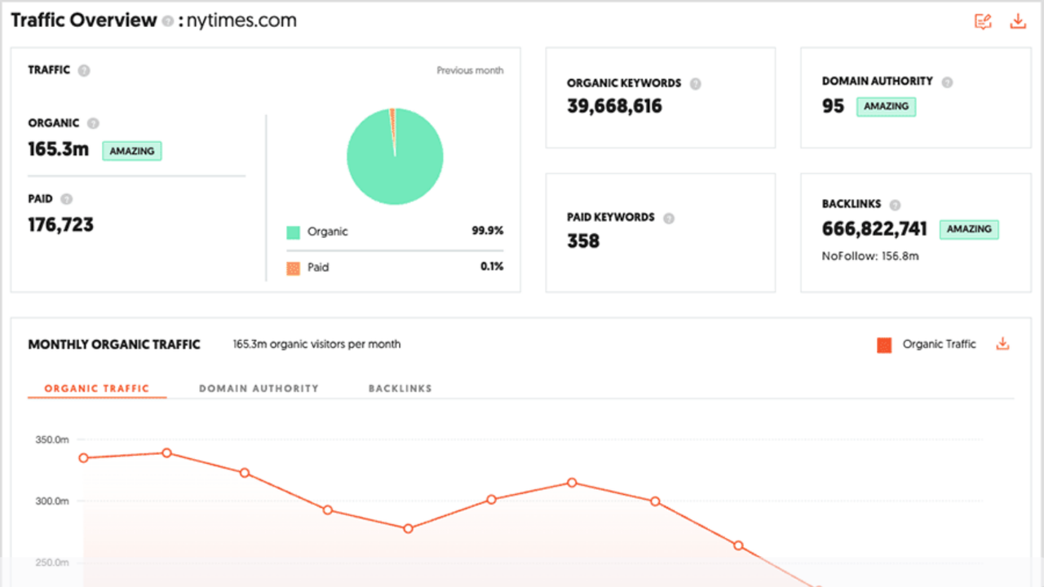
Task: Download the Monthly Organic Traffic chart
Action: point(1002,344)
